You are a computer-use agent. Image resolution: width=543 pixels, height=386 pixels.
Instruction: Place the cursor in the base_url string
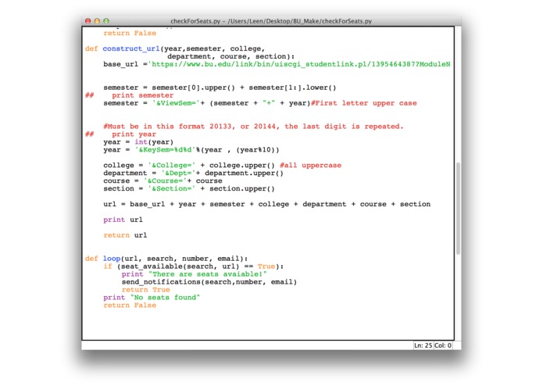pyautogui.click(x=301, y=64)
